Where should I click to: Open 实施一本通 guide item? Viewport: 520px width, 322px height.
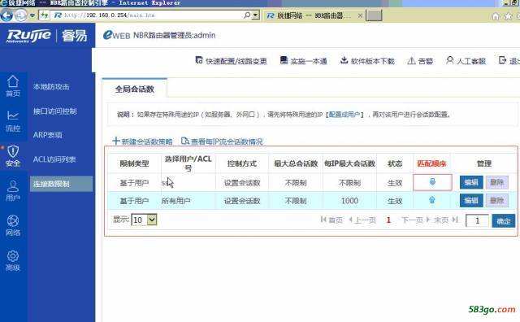[303, 61]
